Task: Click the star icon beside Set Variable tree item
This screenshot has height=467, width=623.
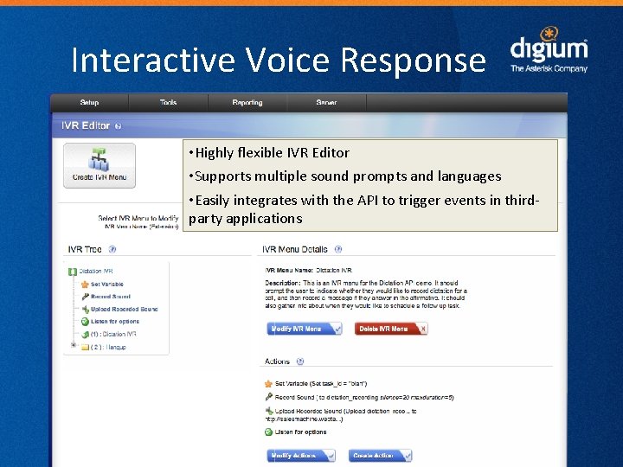Action: pyautogui.click(x=85, y=285)
